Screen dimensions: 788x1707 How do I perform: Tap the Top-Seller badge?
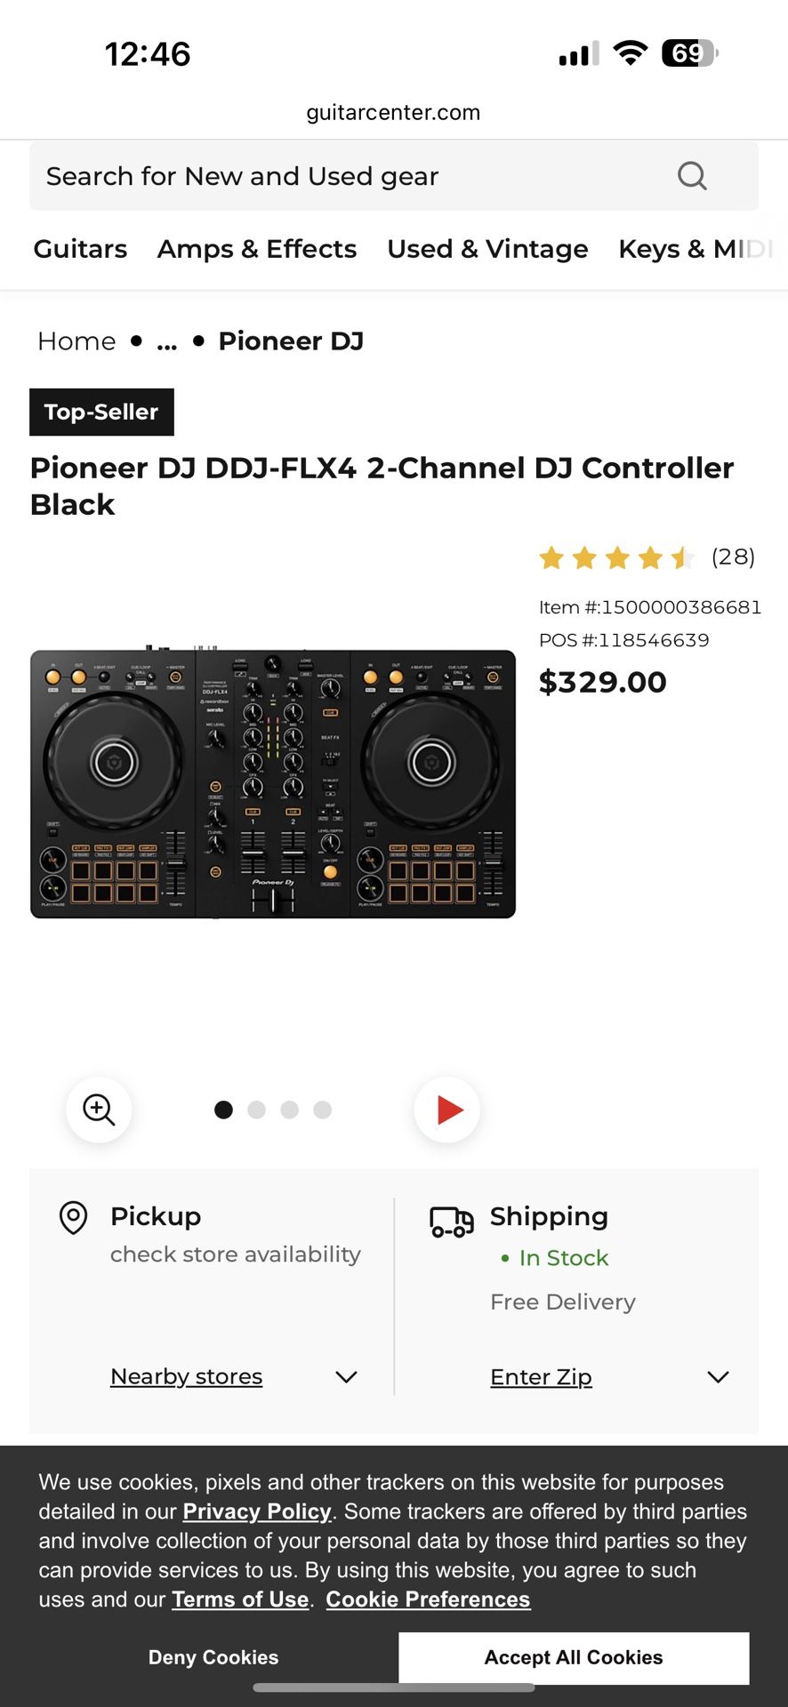[101, 413]
